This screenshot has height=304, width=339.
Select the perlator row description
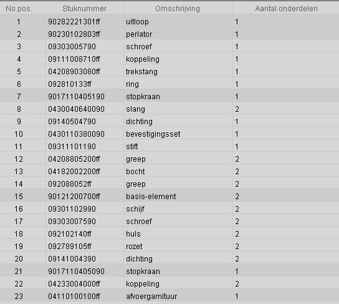139,34
